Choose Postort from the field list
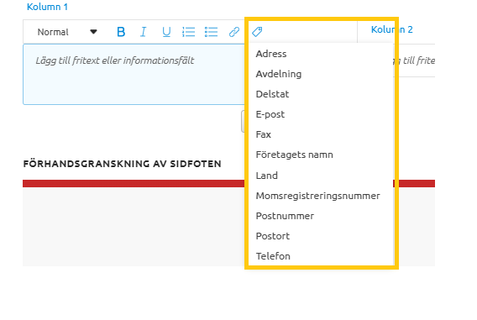Viewport: 477px width, 320px height. [x=321, y=236]
